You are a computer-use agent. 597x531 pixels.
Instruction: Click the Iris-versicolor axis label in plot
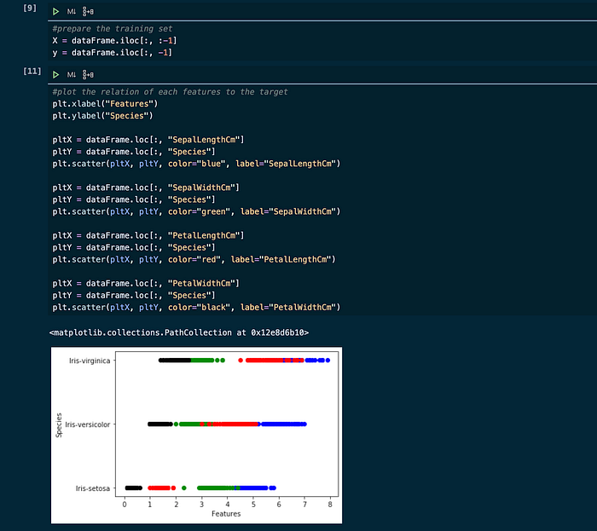pos(88,424)
